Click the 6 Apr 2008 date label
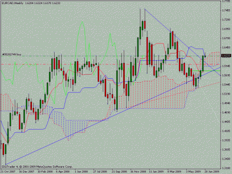This screenshot has height=174, width=232. 63,171
